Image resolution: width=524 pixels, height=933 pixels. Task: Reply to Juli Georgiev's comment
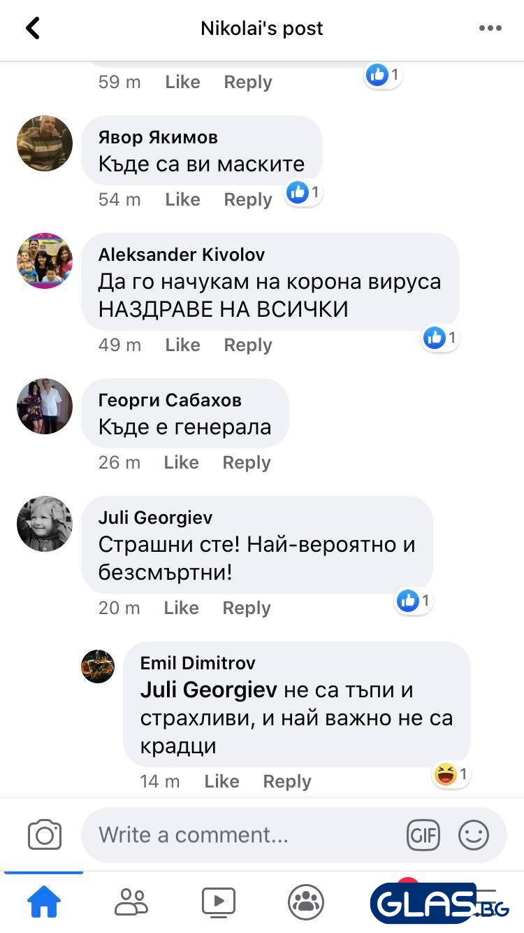coord(247,608)
